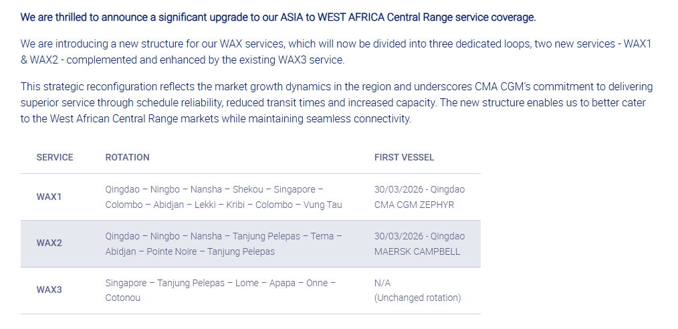Click the FIRST VESSEL column header
678x329 pixels.
pyautogui.click(x=404, y=157)
